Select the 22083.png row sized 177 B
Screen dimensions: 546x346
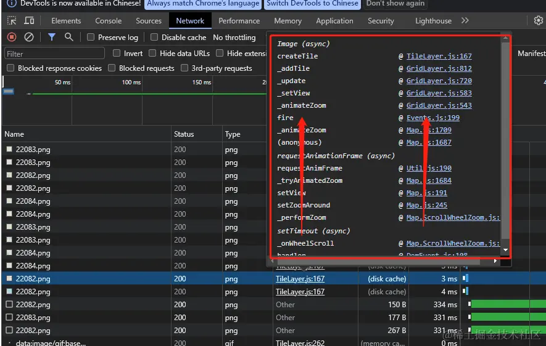point(274,318)
